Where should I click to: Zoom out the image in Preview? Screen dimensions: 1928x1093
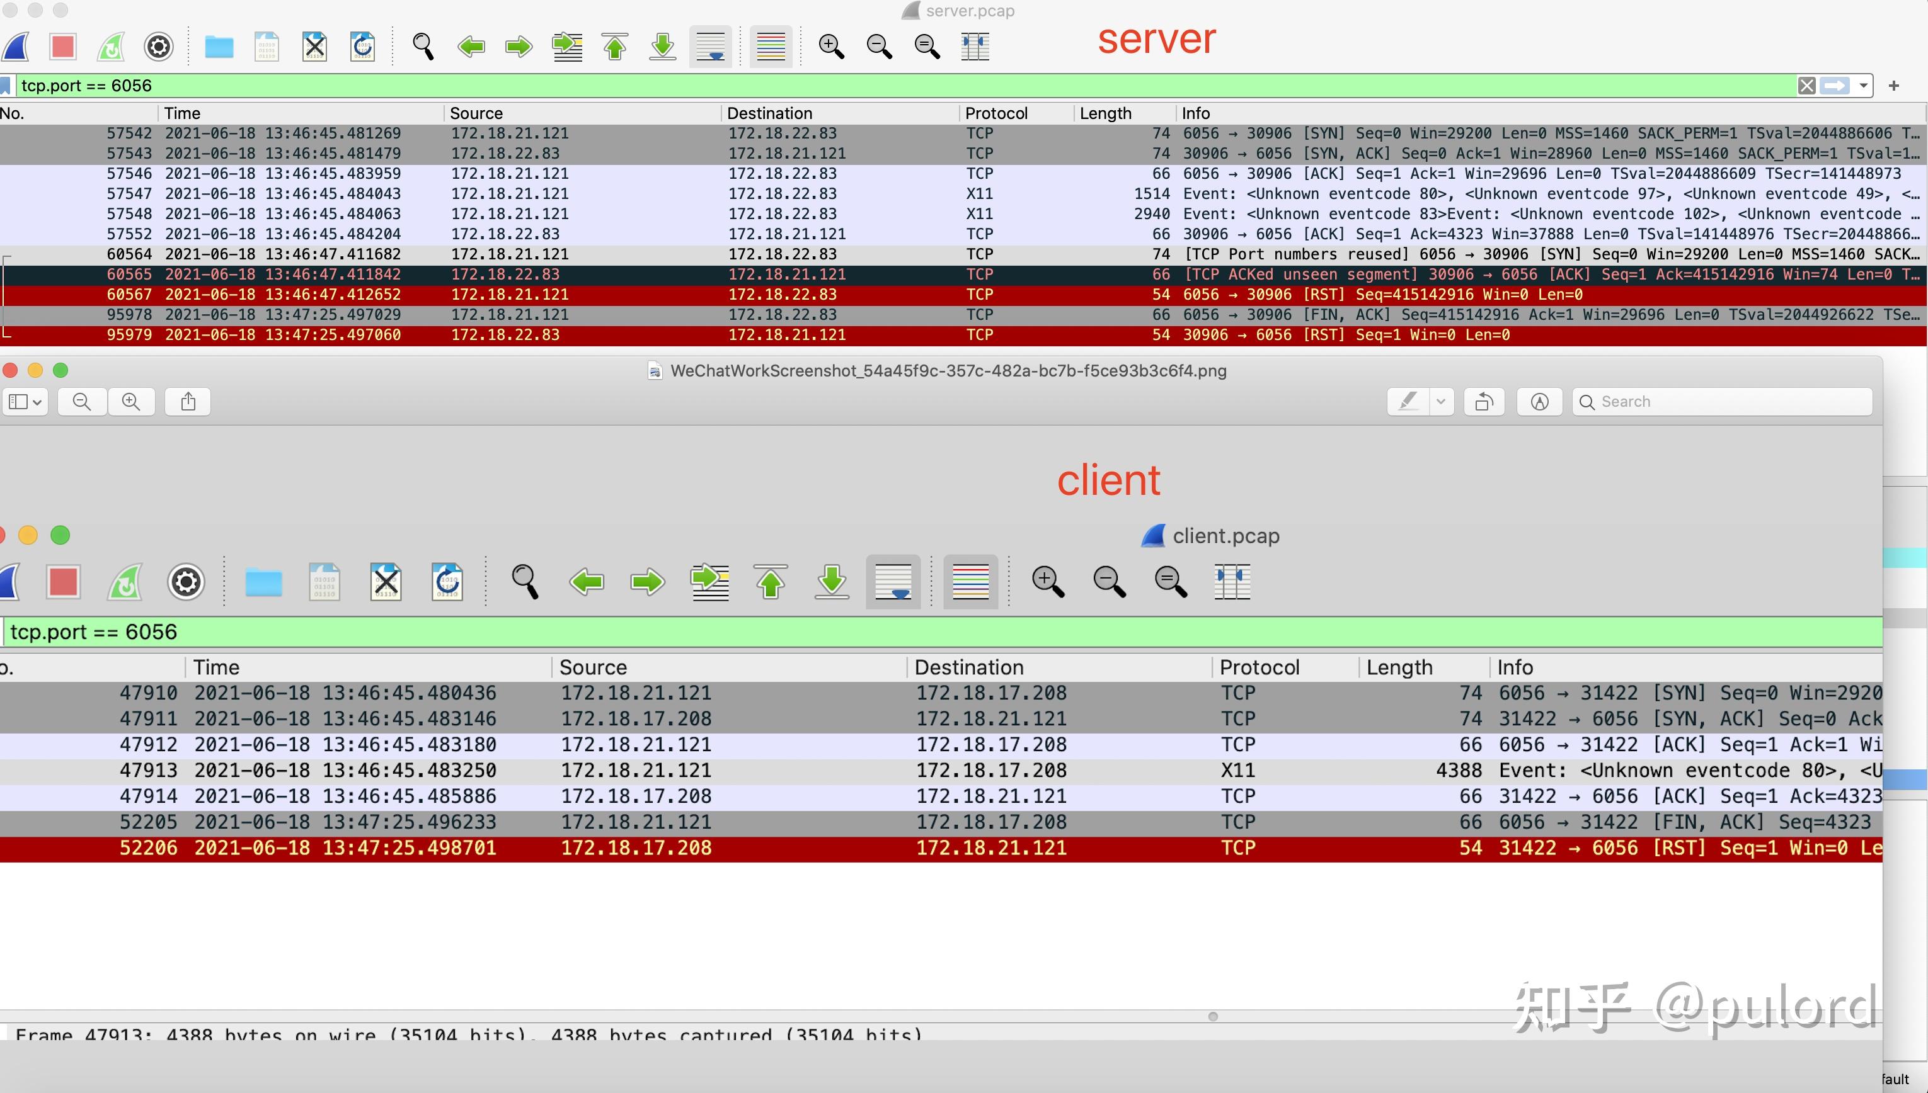coord(82,402)
